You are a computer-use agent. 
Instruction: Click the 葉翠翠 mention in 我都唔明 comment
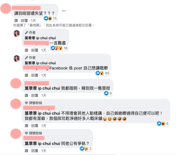pos(42,88)
